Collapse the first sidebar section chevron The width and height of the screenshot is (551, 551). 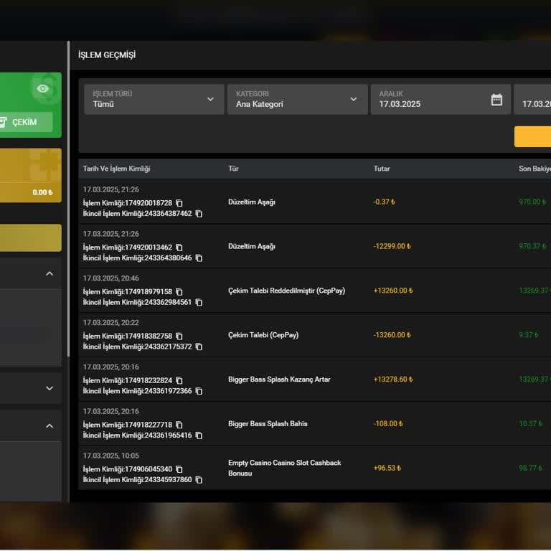coord(50,274)
